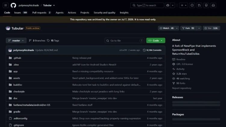Open the Insights tab
This screenshot has width=226, height=127.
pyautogui.click(x=124, y=13)
